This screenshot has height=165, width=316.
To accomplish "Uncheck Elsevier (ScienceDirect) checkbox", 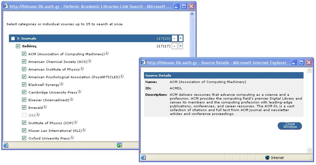I will (24, 100).
